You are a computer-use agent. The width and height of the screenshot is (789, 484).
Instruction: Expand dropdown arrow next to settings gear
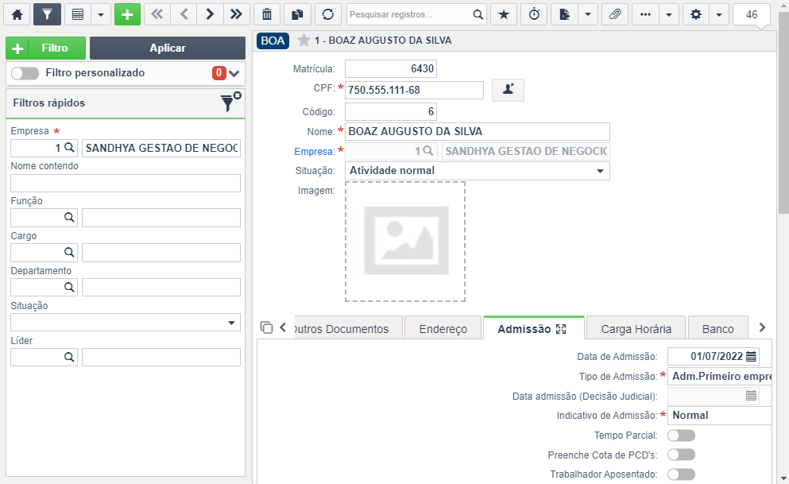[719, 14]
